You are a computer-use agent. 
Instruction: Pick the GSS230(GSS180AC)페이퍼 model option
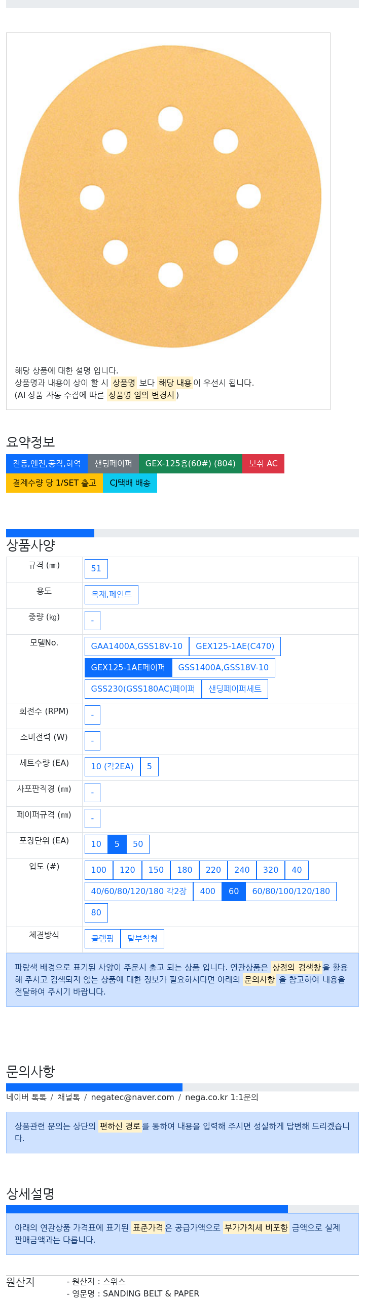[x=143, y=689]
